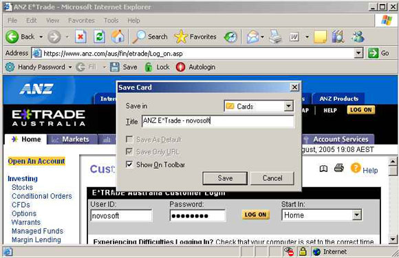Click the printer icon in browser toolbar

coord(275,37)
